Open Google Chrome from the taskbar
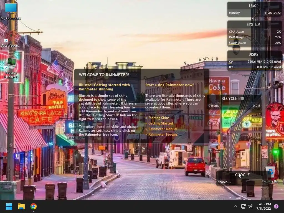284x213 pixels. coord(34,206)
